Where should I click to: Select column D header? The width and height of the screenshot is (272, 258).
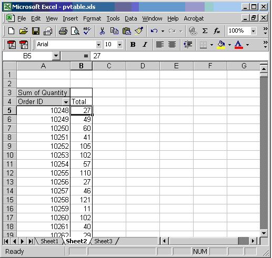(143, 66)
